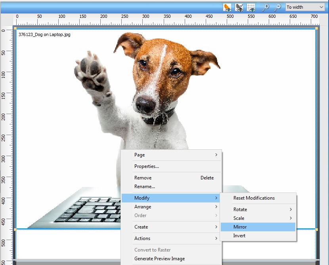Screen dimensions: 329x265
Task: Expand the Arrange submenu
Action: coord(171,207)
